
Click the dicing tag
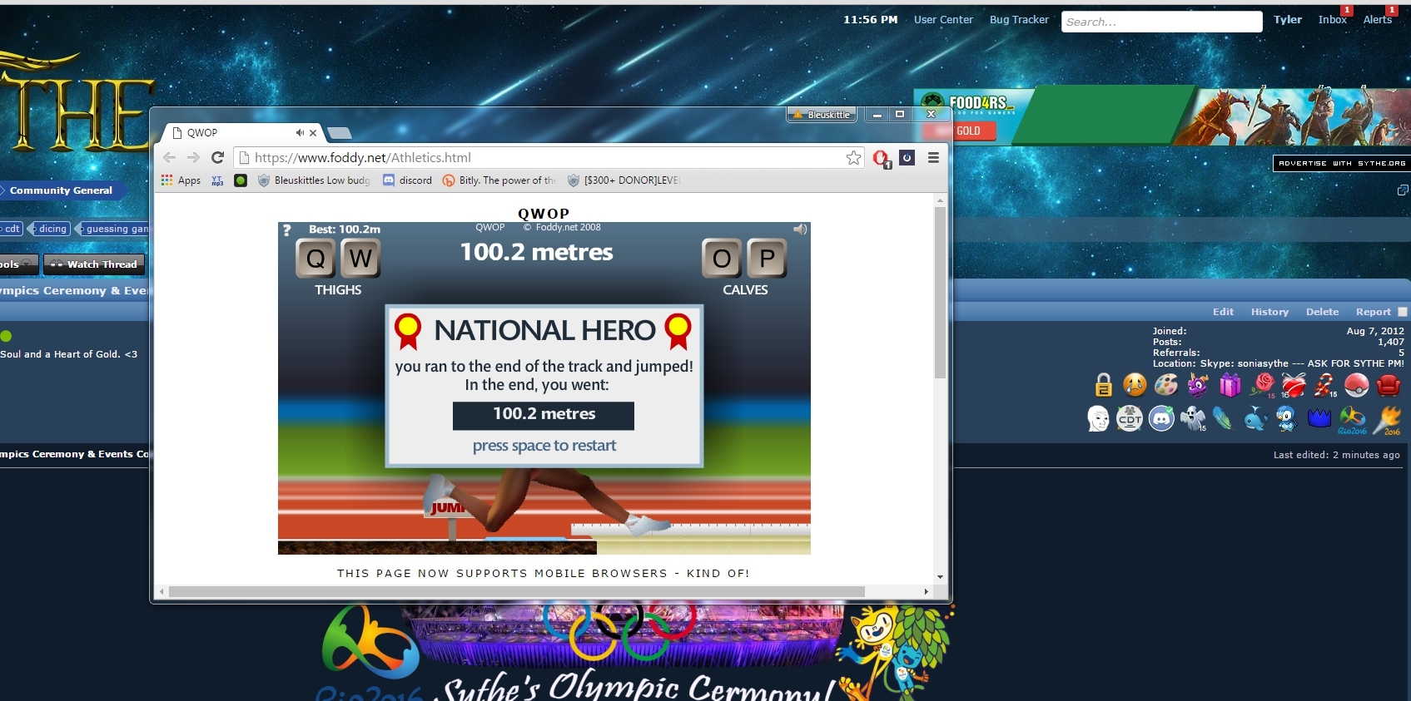51,229
